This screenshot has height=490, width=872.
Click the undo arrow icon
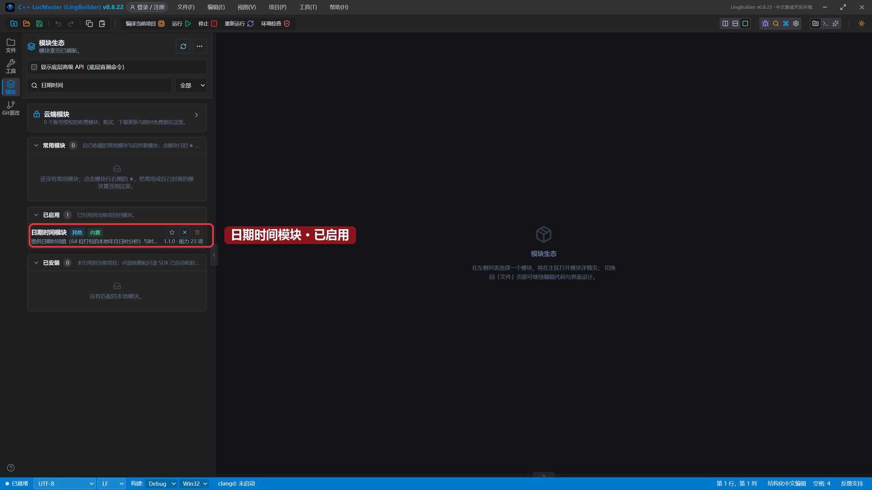click(x=58, y=24)
